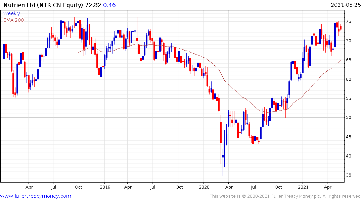Select the copyright notice text
Image resolution: width=361 pixels, height=201 pixels.
click(x=285, y=196)
